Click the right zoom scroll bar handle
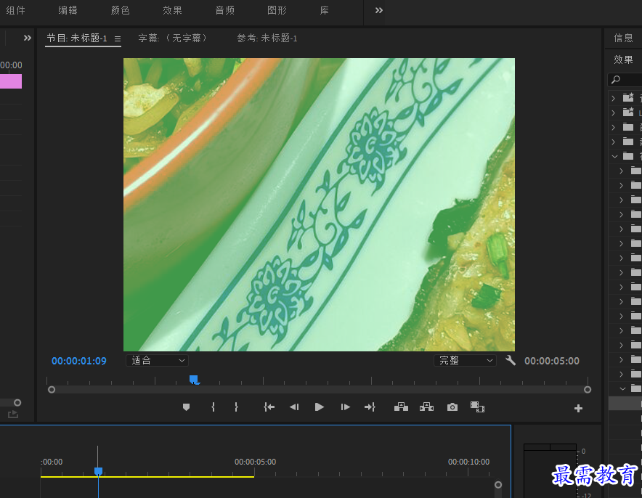642x498 pixels. coord(588,390)
